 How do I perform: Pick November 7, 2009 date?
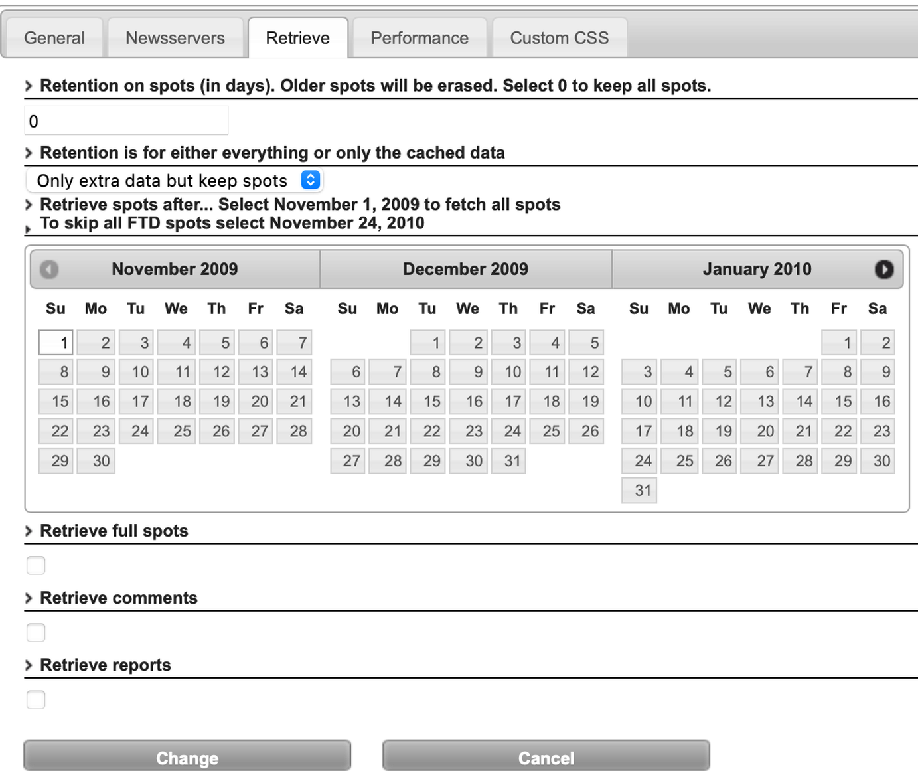(x=294, y=343)
